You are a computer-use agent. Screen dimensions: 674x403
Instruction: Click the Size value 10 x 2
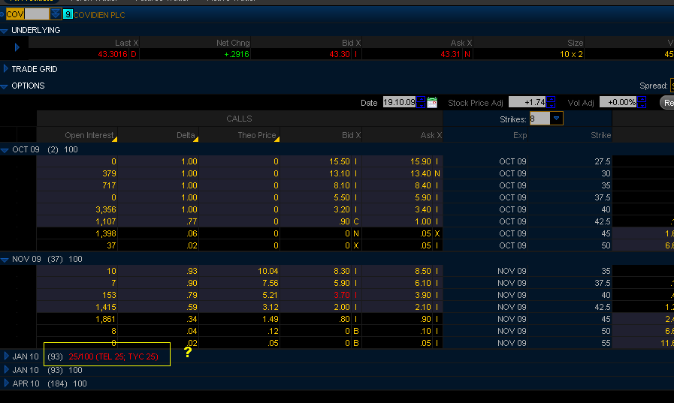point(571,54)
